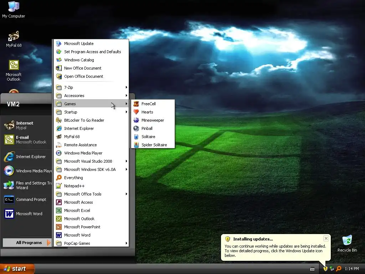The image size is (365, 274).
Task: Expand PopCap Games submenu arrow
Action: coord(127,243)
